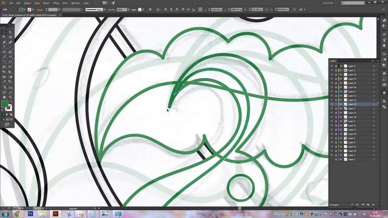Open Change Screen Mode button in toolbox
388x218 pixels.
click(7, 125)
